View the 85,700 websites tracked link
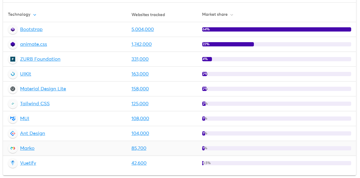This screenshot has width=360, height=178. point(139,148)
